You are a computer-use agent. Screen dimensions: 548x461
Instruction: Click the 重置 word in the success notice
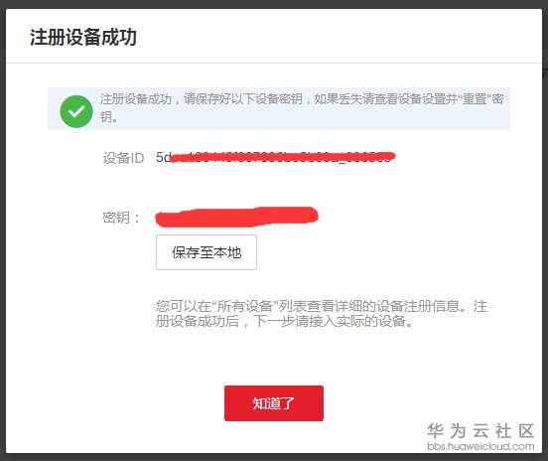(475, 99)
